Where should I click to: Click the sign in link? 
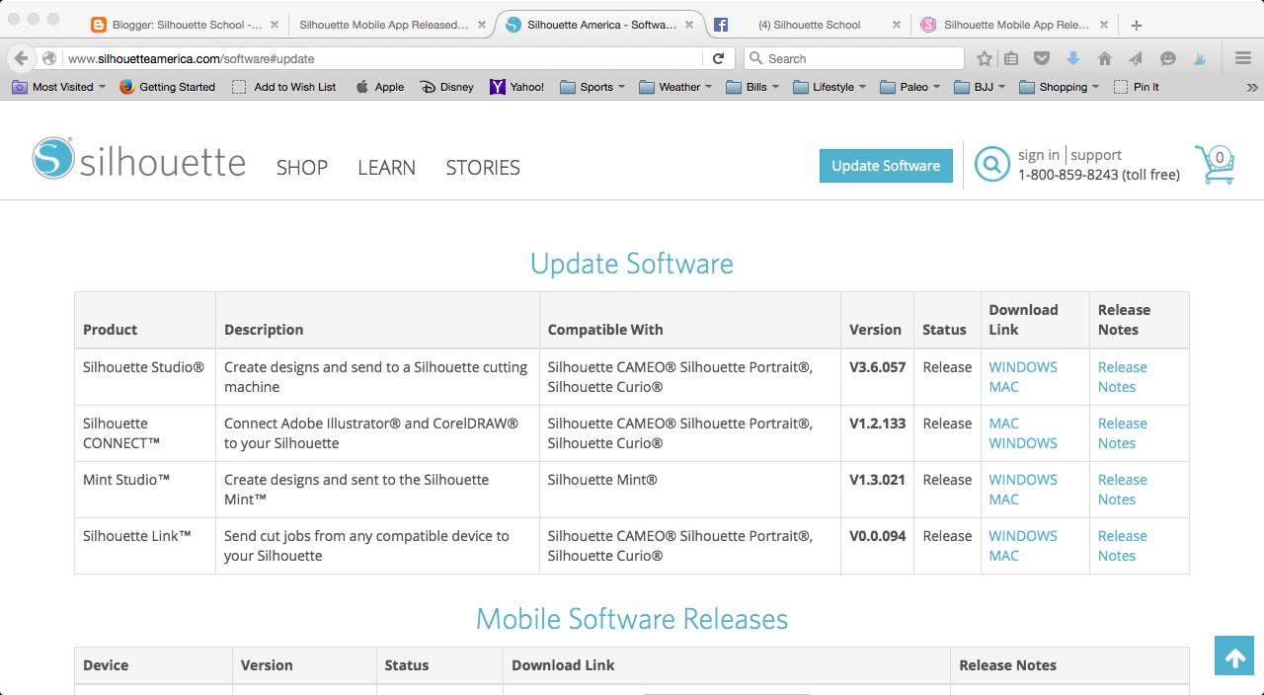[x=1039, y=155]
